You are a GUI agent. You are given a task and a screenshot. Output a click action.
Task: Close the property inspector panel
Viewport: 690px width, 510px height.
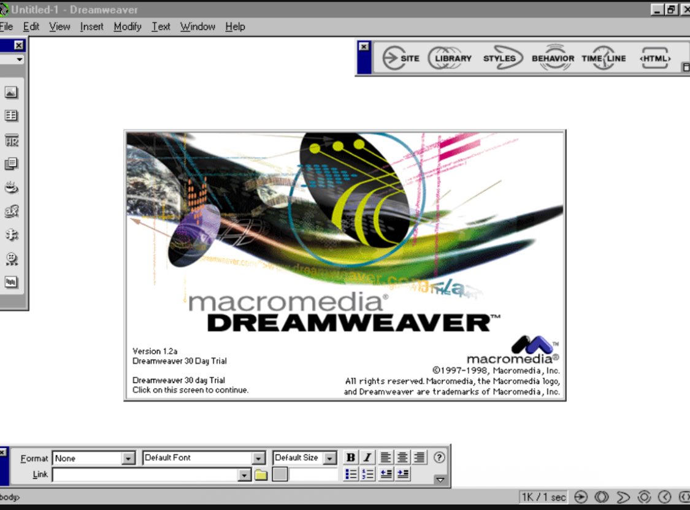click(x=2, y=452)
